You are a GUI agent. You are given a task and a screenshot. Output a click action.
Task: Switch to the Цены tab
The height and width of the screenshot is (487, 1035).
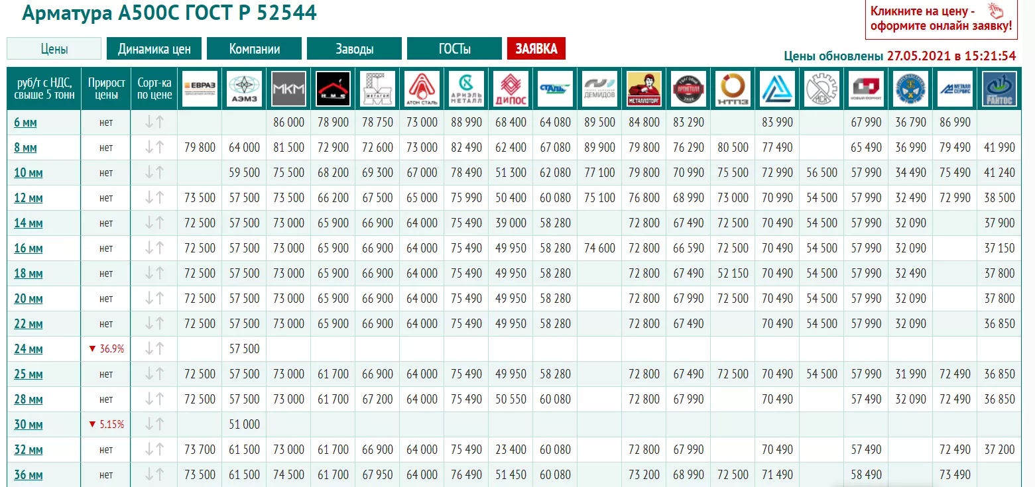click(x=54, y=48)
